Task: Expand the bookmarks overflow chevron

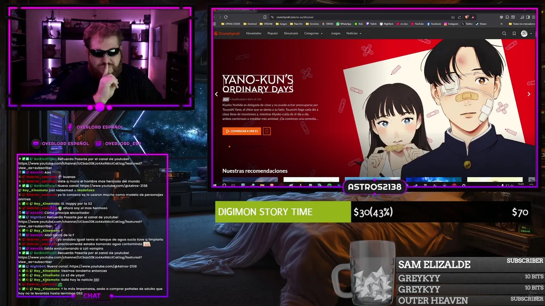Action: click(501, 24)
